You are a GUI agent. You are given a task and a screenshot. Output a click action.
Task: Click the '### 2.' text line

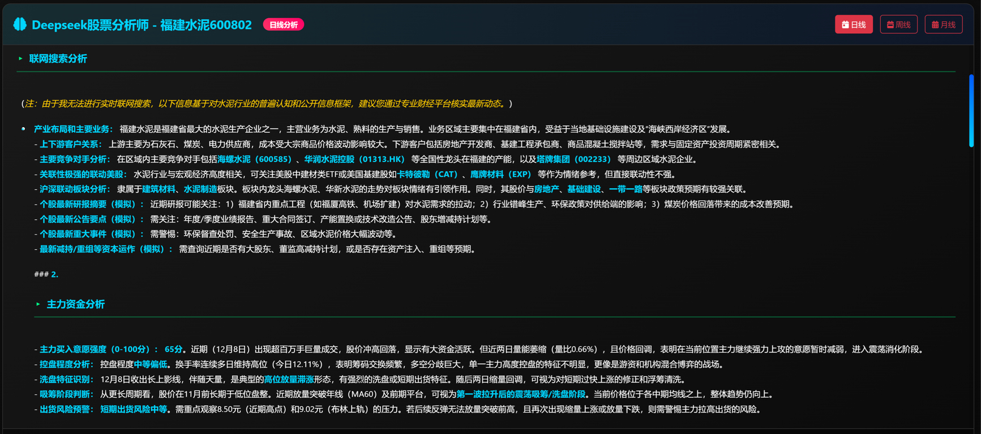(x=46, y=275)
